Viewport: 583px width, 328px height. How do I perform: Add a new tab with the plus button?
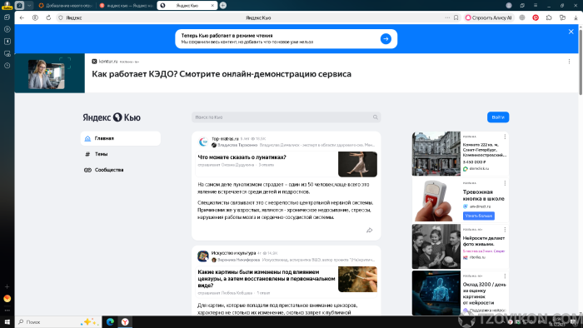tap(223, 6)
